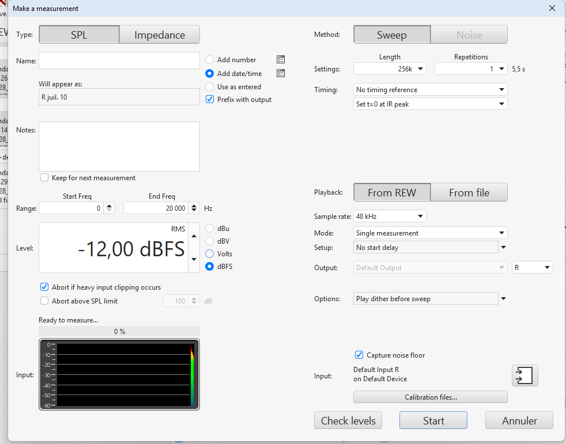Select dBV level units
This screenshot has width=566, height=444.
point(209,241)
